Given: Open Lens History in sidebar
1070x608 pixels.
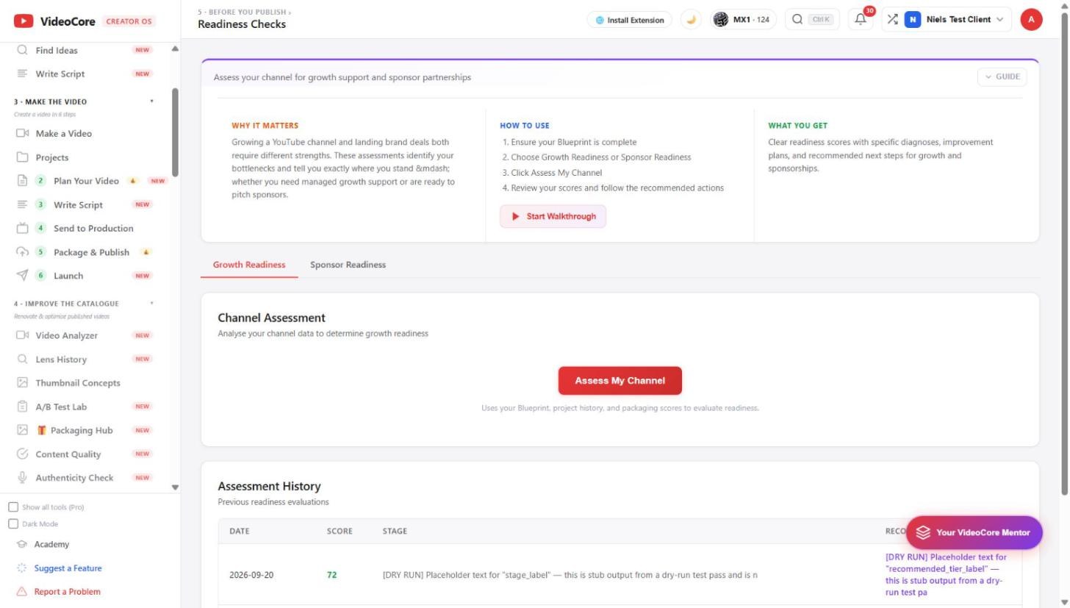Looking at the screenshot, I should click(61, 360).
